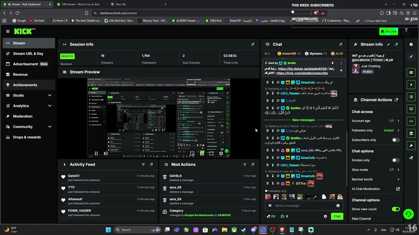Click the Just Chatting category thumbnail
The image size is (419, 235).
pyautogui.click(x=355, y=69)
